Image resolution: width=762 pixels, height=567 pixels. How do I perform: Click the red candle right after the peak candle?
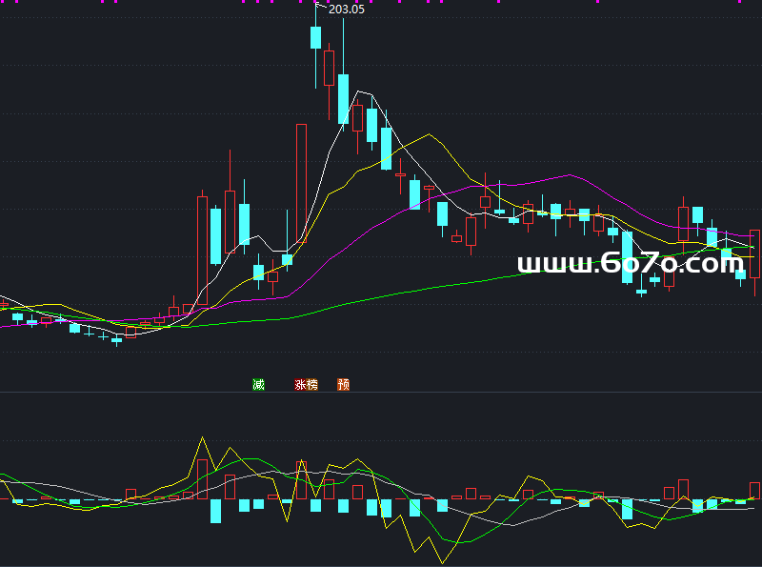330,68
